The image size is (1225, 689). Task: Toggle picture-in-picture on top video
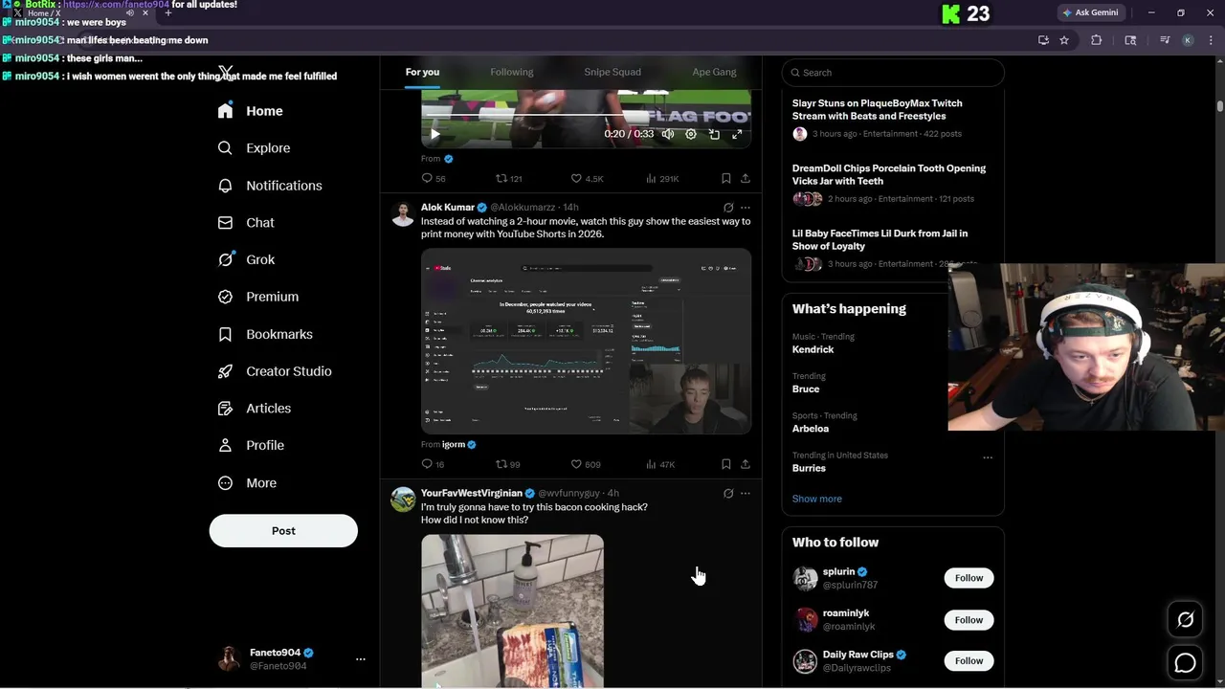[x=714, y=135]
